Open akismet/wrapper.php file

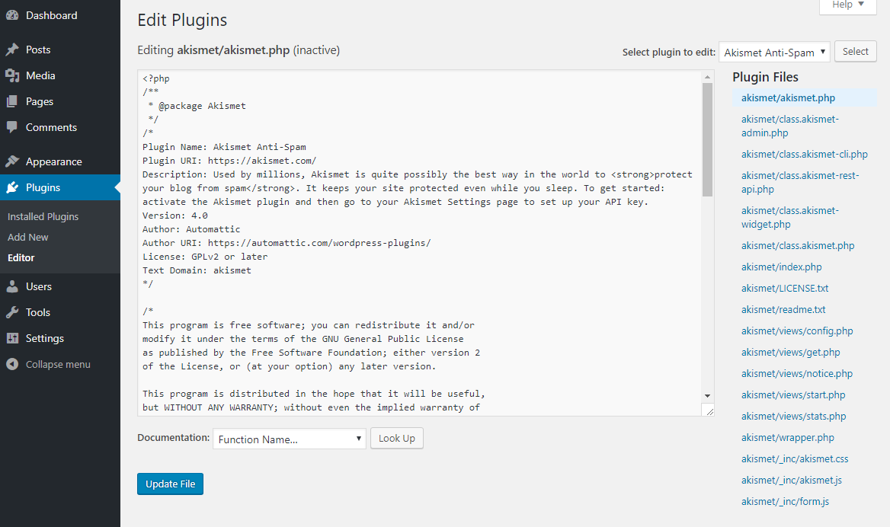(x=788, y=437)
